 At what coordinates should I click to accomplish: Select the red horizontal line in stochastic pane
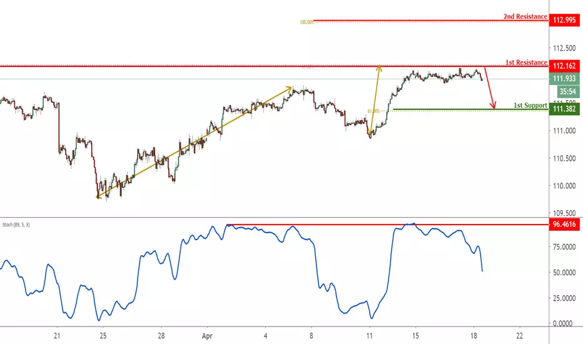click(x=387, y=225)
